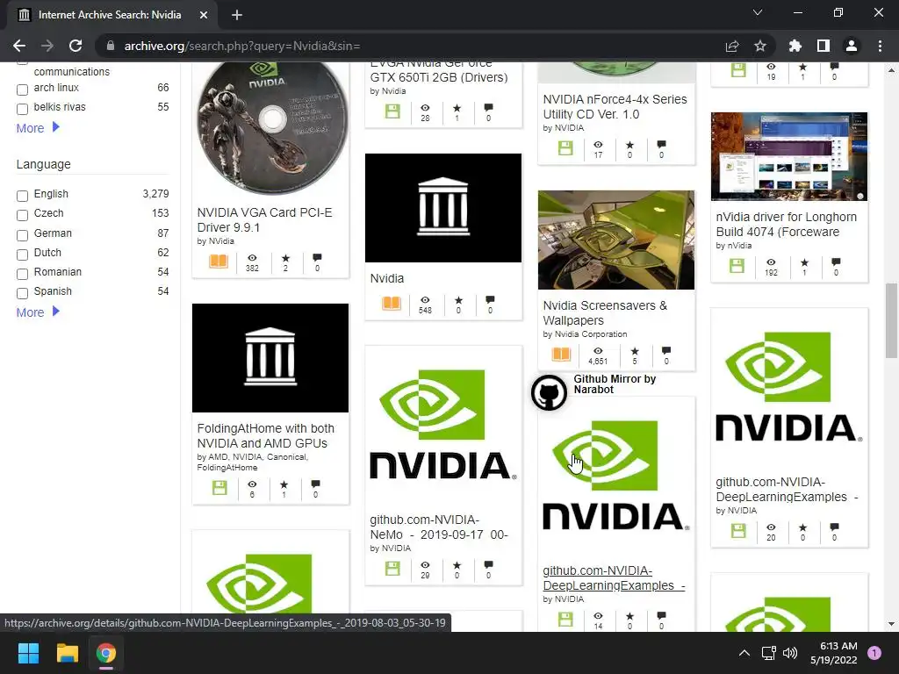Switch to the Internet Archive Search: Nvidia tab
The height and width of the screenshot is (674, 899).
109,15
